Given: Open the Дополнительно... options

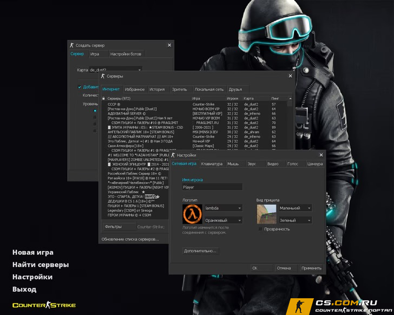Looking at the screenshot, I should point(200,251).
